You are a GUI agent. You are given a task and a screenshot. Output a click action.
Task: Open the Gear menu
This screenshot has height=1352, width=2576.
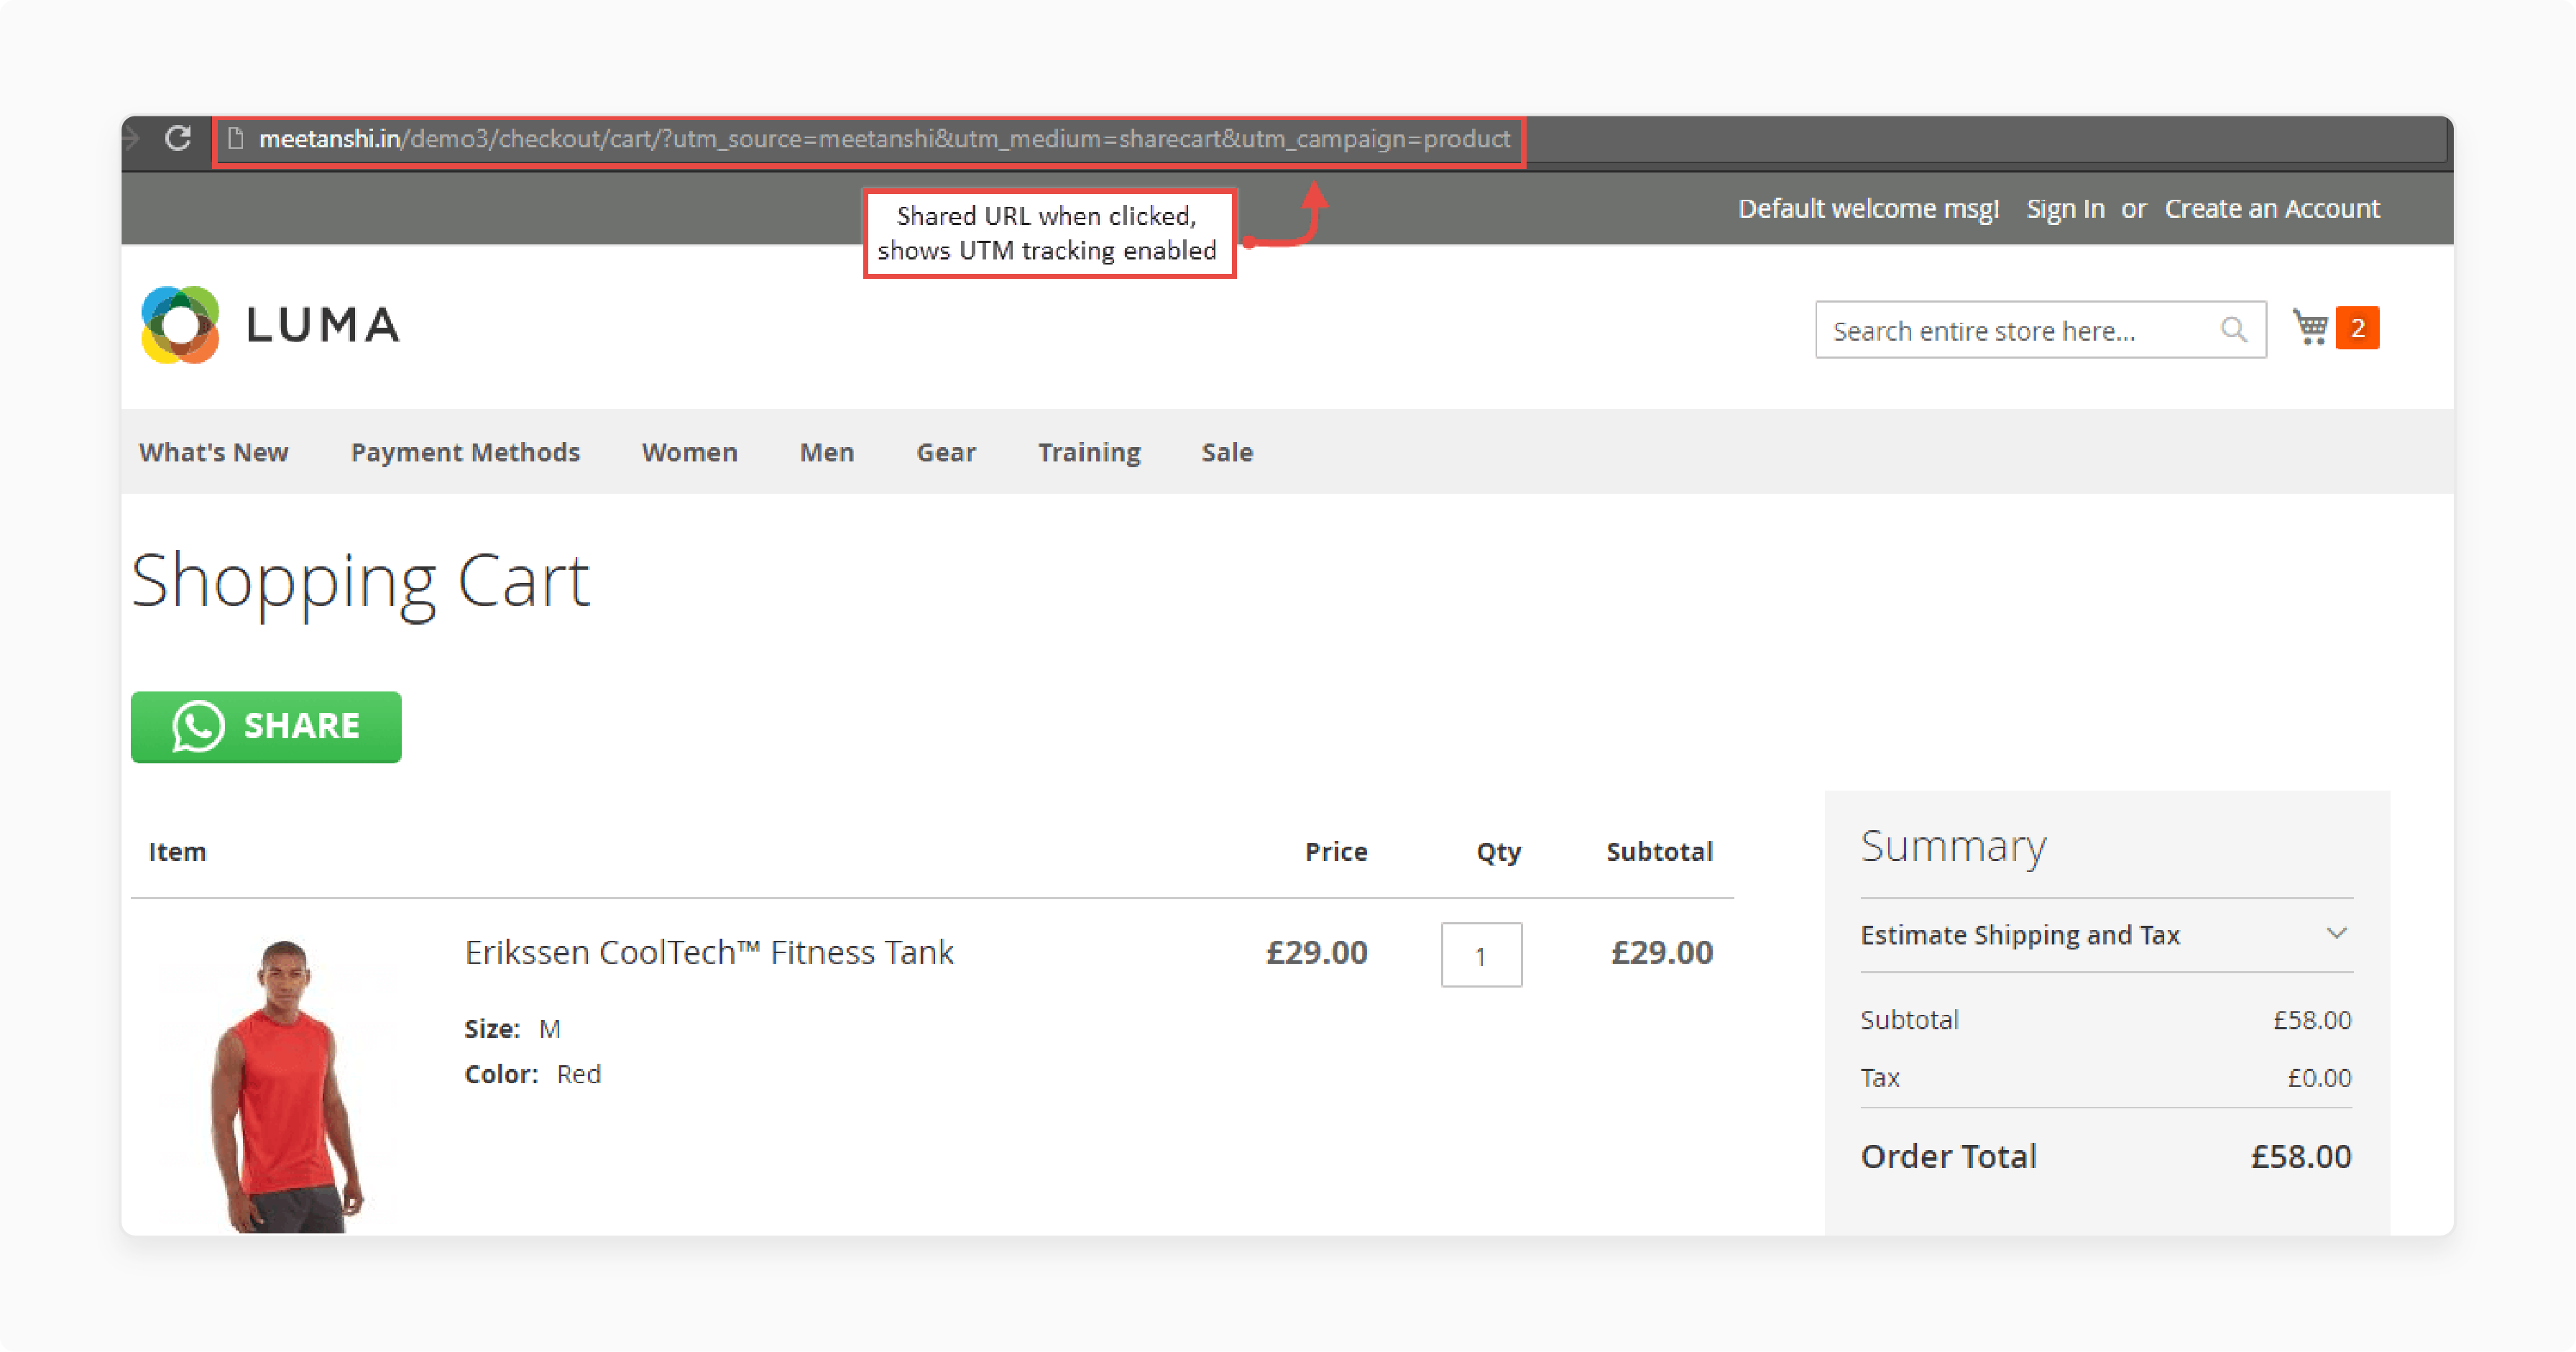[946, 452]
